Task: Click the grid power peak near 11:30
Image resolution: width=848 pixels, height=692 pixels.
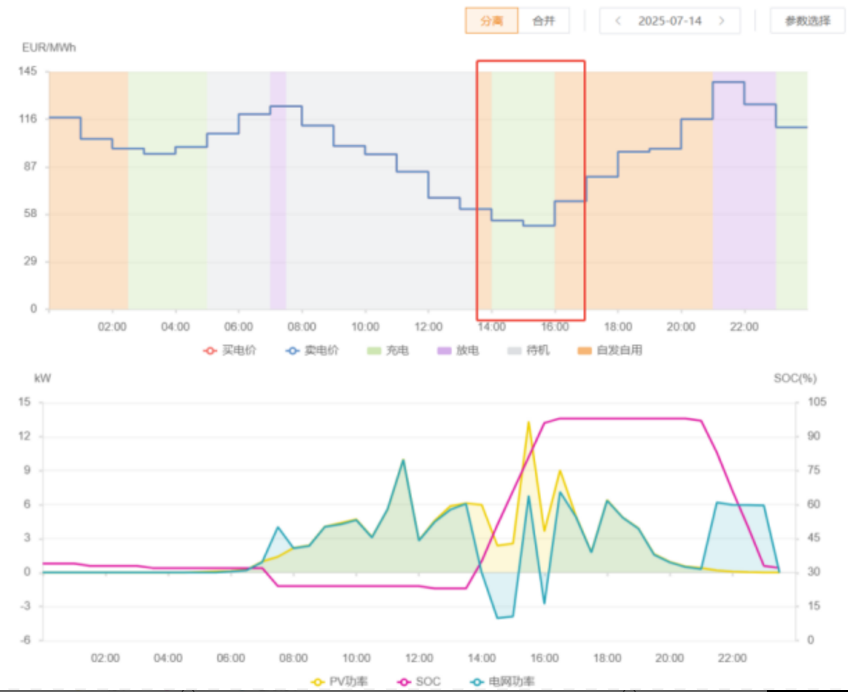Action: pyautogui.click(x=402, y=460)
